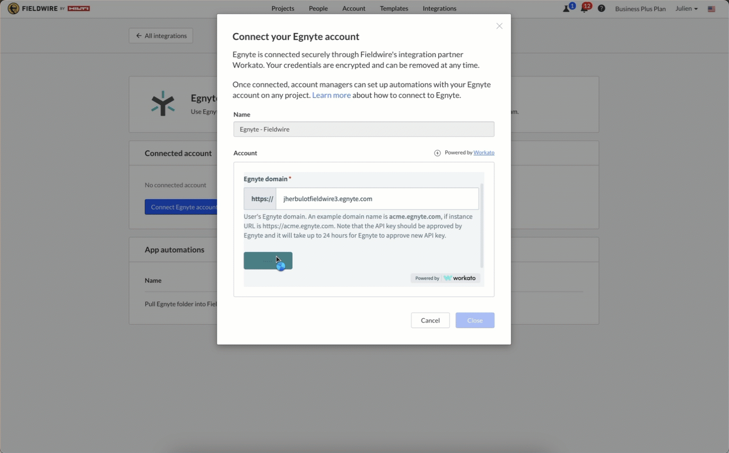Viewport: 729px width, 453px height.
Task: Close the Egnyte dialog with the X
Action: pyautogui.click(x=499, y=26)
